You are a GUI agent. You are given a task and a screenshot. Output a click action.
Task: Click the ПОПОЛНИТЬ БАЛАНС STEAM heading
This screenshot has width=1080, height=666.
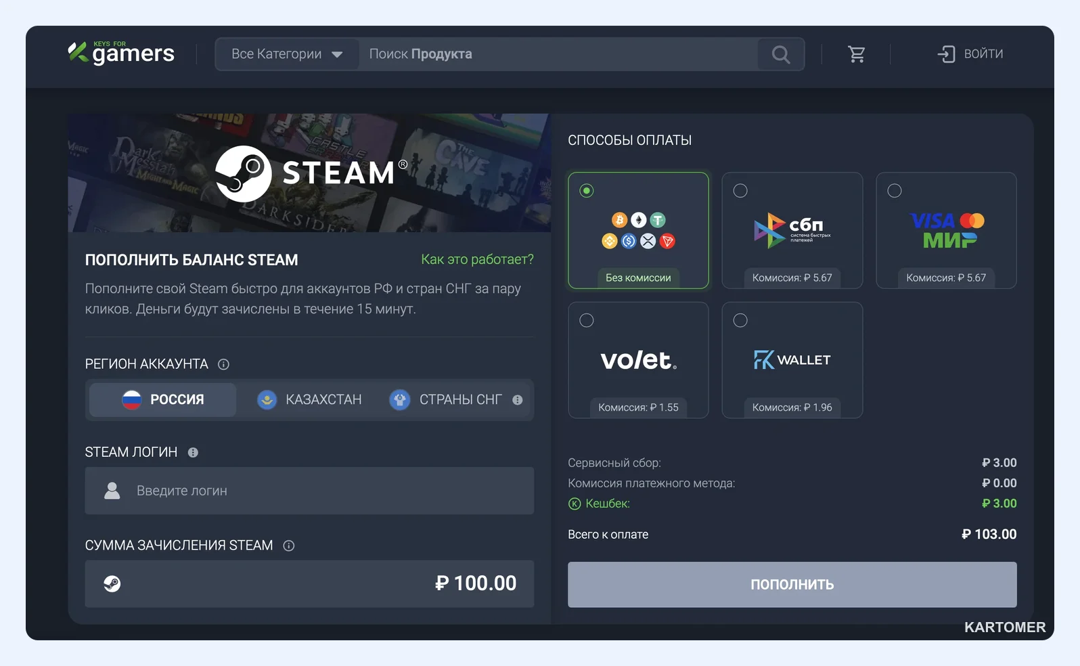tap(192, 260)
